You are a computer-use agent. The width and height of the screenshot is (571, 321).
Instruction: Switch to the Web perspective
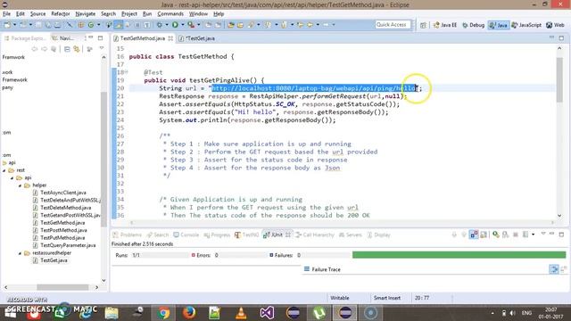click(555, 25)
